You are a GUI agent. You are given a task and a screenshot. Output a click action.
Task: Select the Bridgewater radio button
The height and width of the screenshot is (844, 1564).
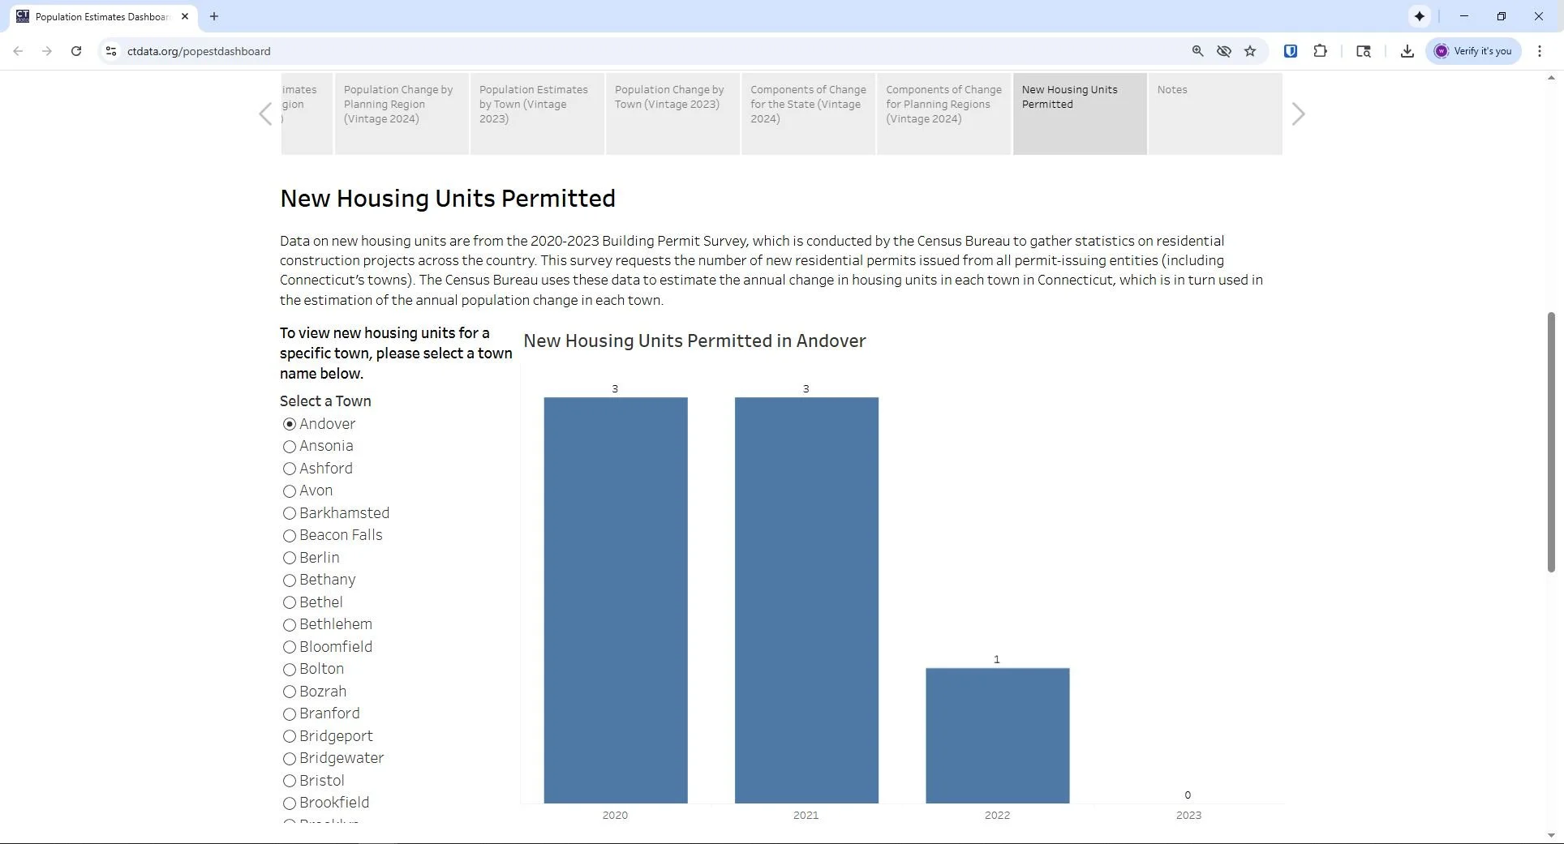coord(289,759)
